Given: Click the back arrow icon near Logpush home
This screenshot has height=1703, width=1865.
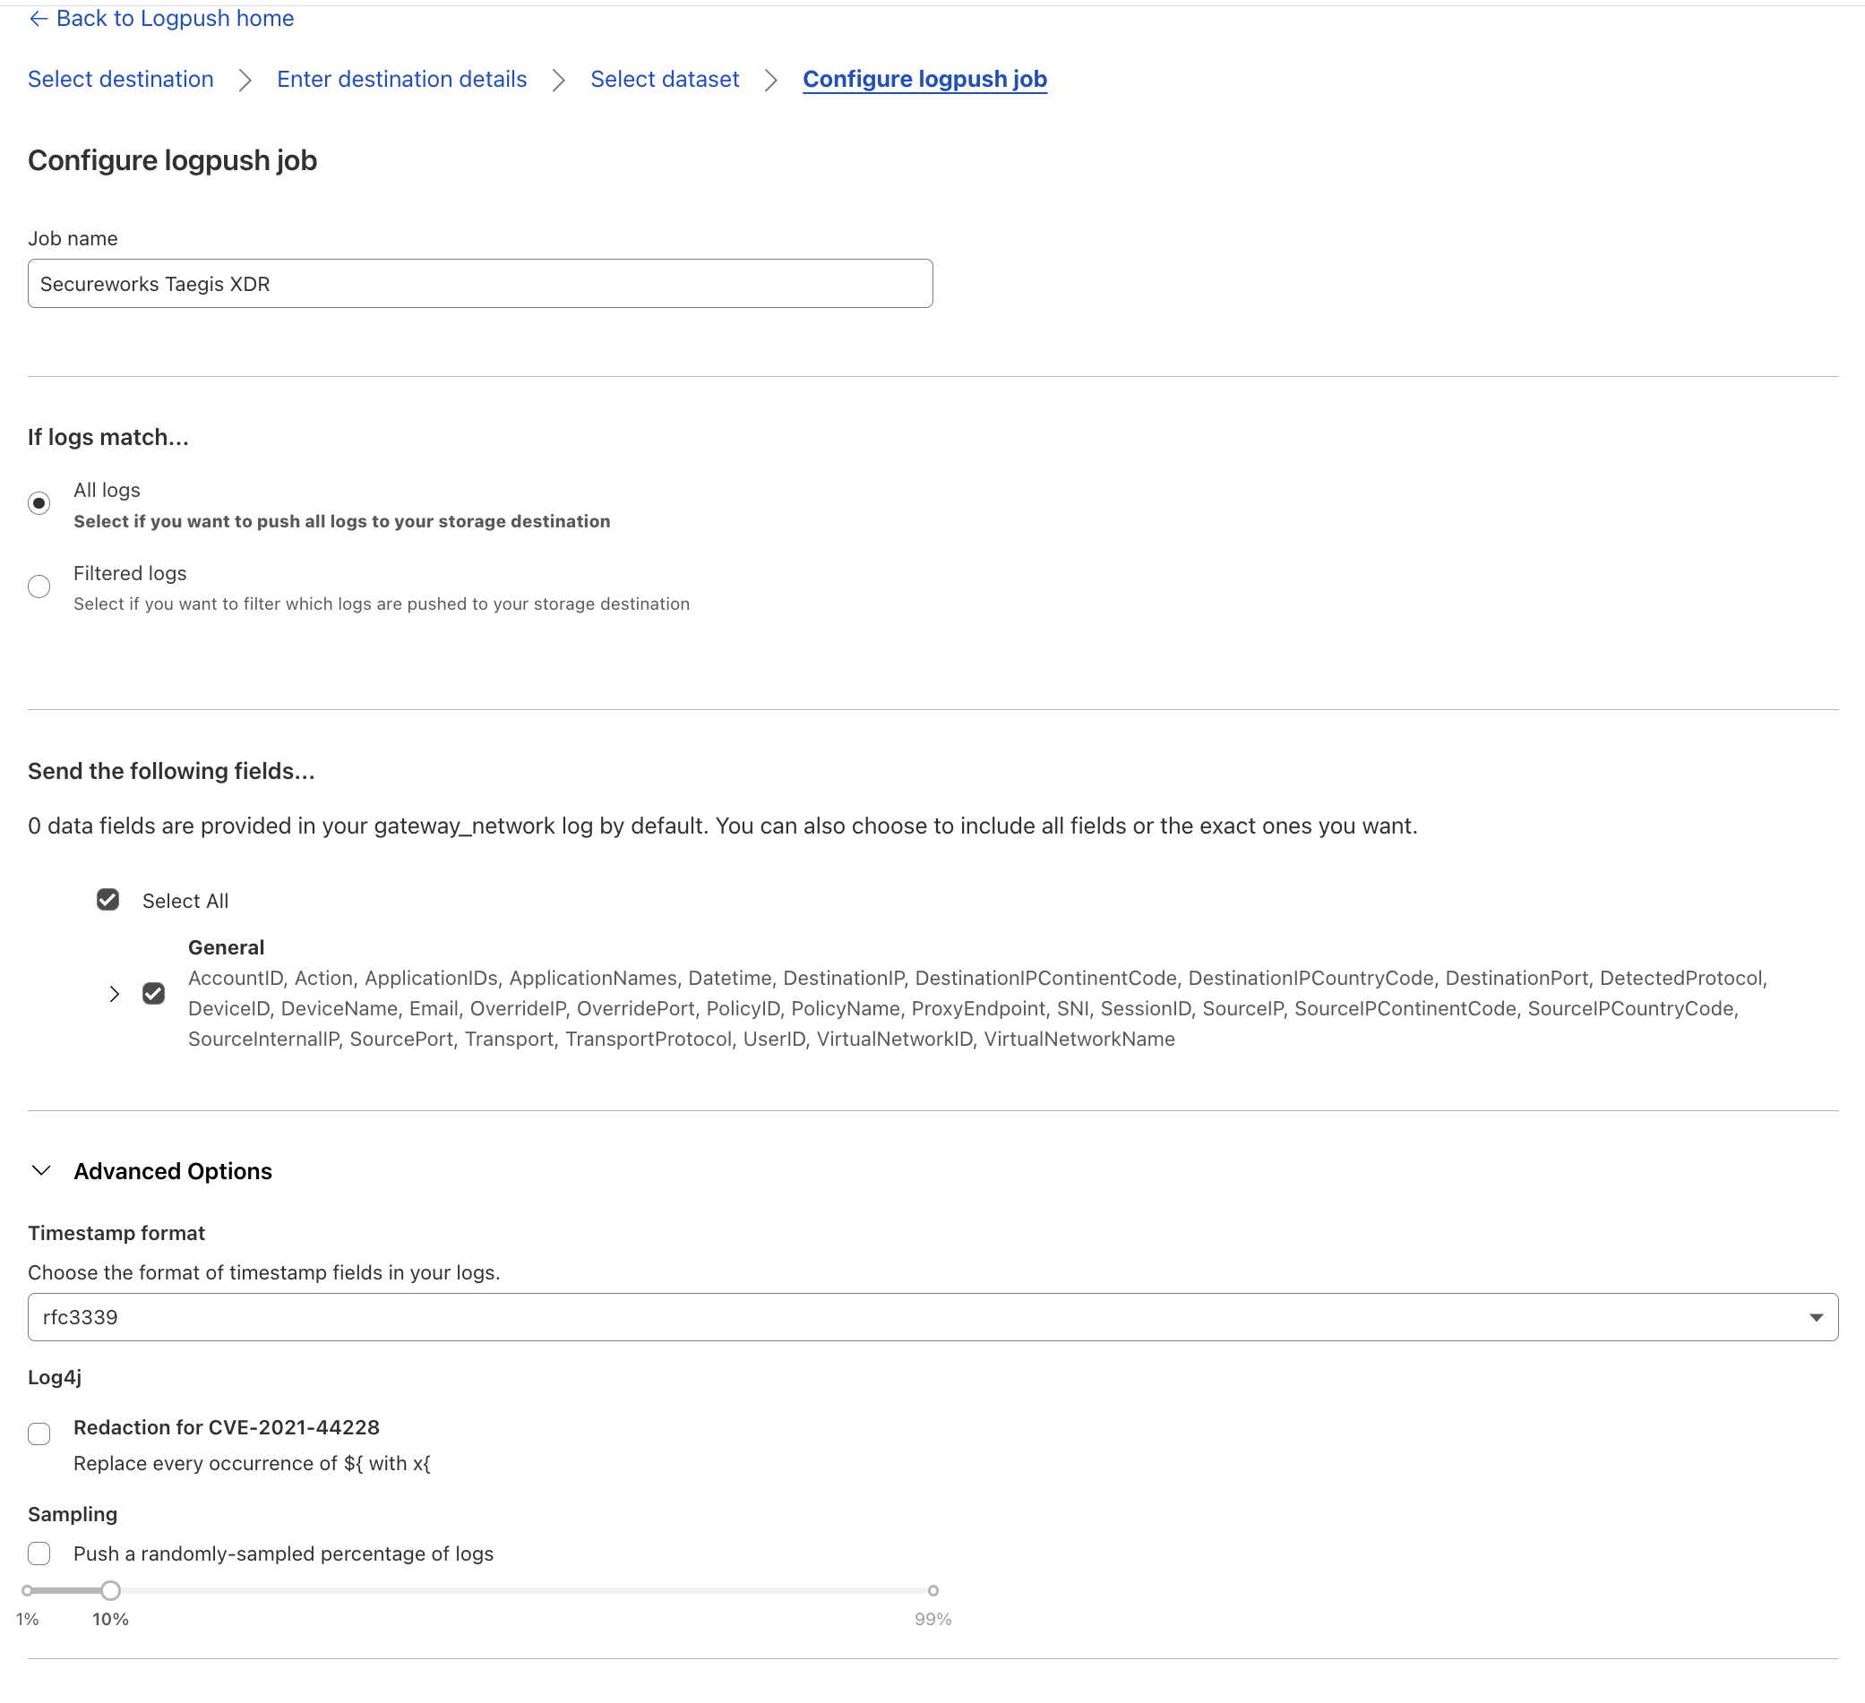Looking at the screenshot, I should pyautogui.click(x=38, y=19).
